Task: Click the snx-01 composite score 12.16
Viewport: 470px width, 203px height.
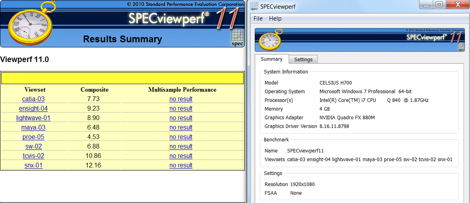Action: click(94, 165)
